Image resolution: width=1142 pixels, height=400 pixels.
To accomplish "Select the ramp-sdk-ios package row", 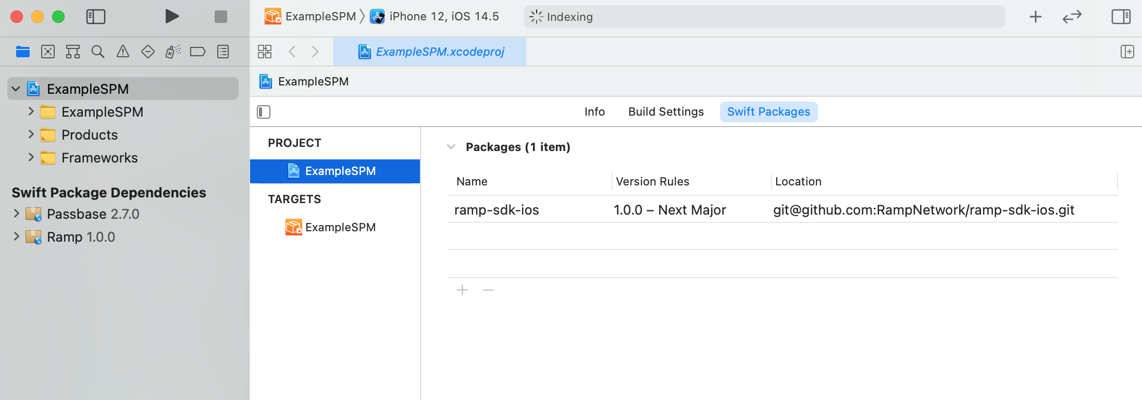I will [x=783, y=210].
